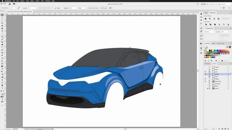Open the Character panel from the dock
The image size is (232, 130).
[x=201, y=17]
